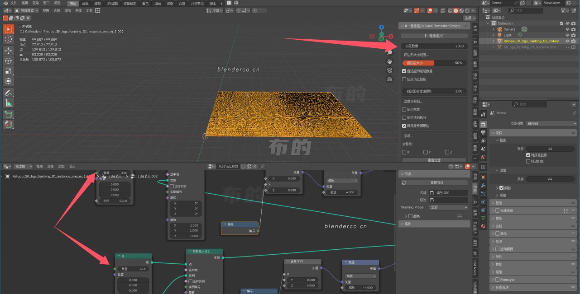The width and height of the screenshot is (580, 294).
Task: Enable 使用顶点颜色 checkbox
Action: click(404, 79)
